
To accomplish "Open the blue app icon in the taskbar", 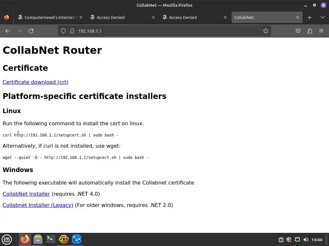I will coord(76,239).
